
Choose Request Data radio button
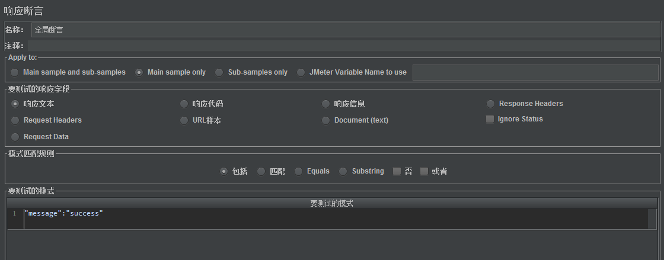pyautogui.click(x=15, y=137)
